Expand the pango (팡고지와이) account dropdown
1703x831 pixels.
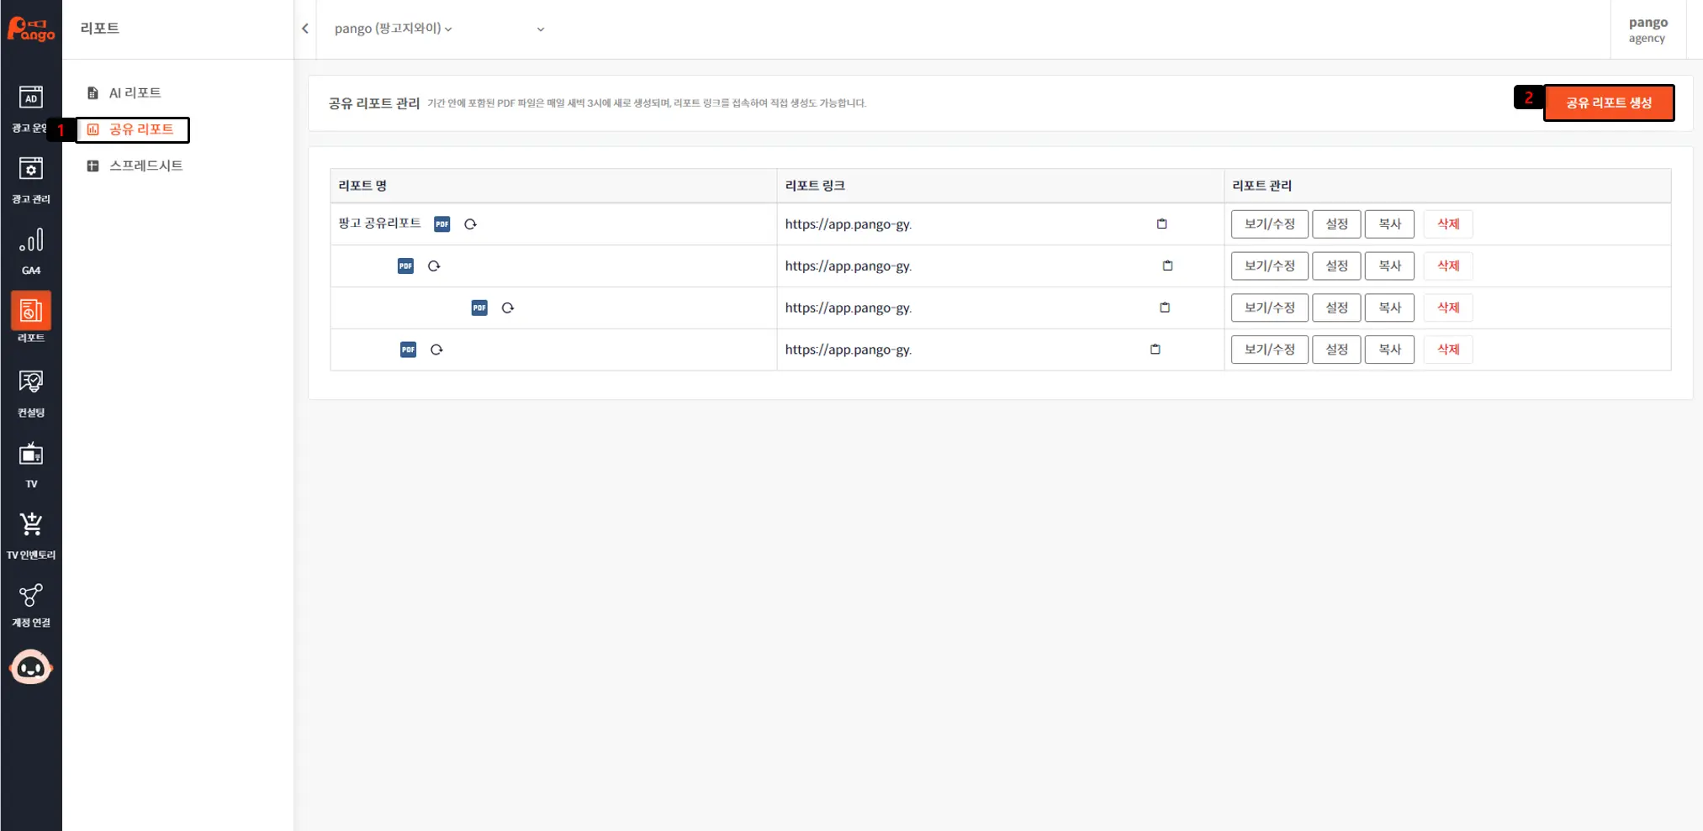point(393,29)
